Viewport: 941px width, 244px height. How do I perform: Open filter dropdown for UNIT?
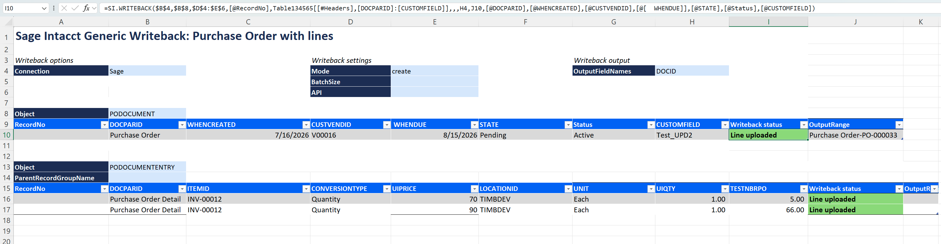[x=651, y=188]
